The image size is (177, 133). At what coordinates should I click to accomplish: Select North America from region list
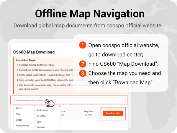point(22,125)
